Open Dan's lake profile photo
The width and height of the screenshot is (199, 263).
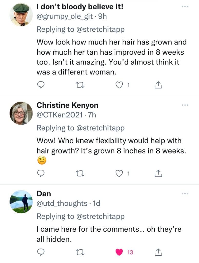[21, 202]
